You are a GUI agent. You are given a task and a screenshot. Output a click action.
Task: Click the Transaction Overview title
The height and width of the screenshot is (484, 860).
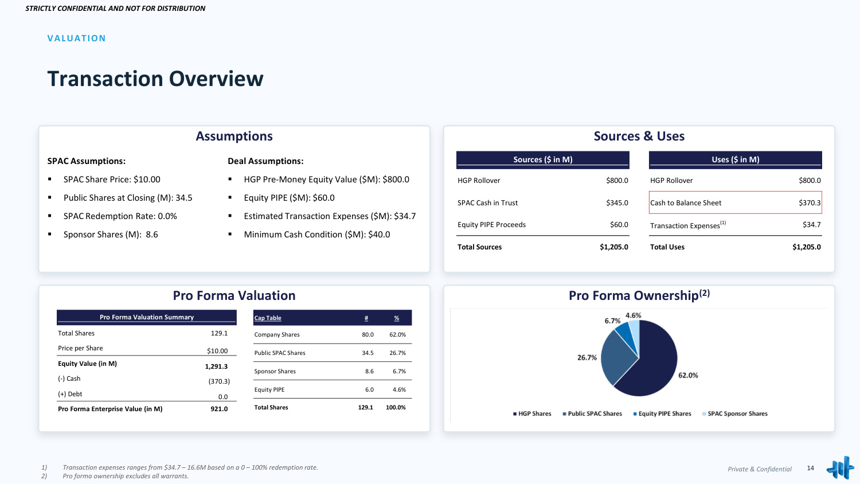[x=155, y=79]
